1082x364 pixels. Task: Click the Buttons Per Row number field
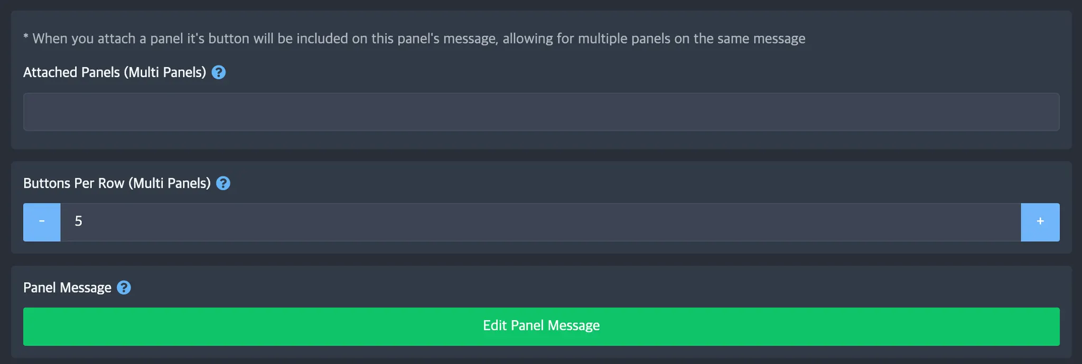pos(540,222)
